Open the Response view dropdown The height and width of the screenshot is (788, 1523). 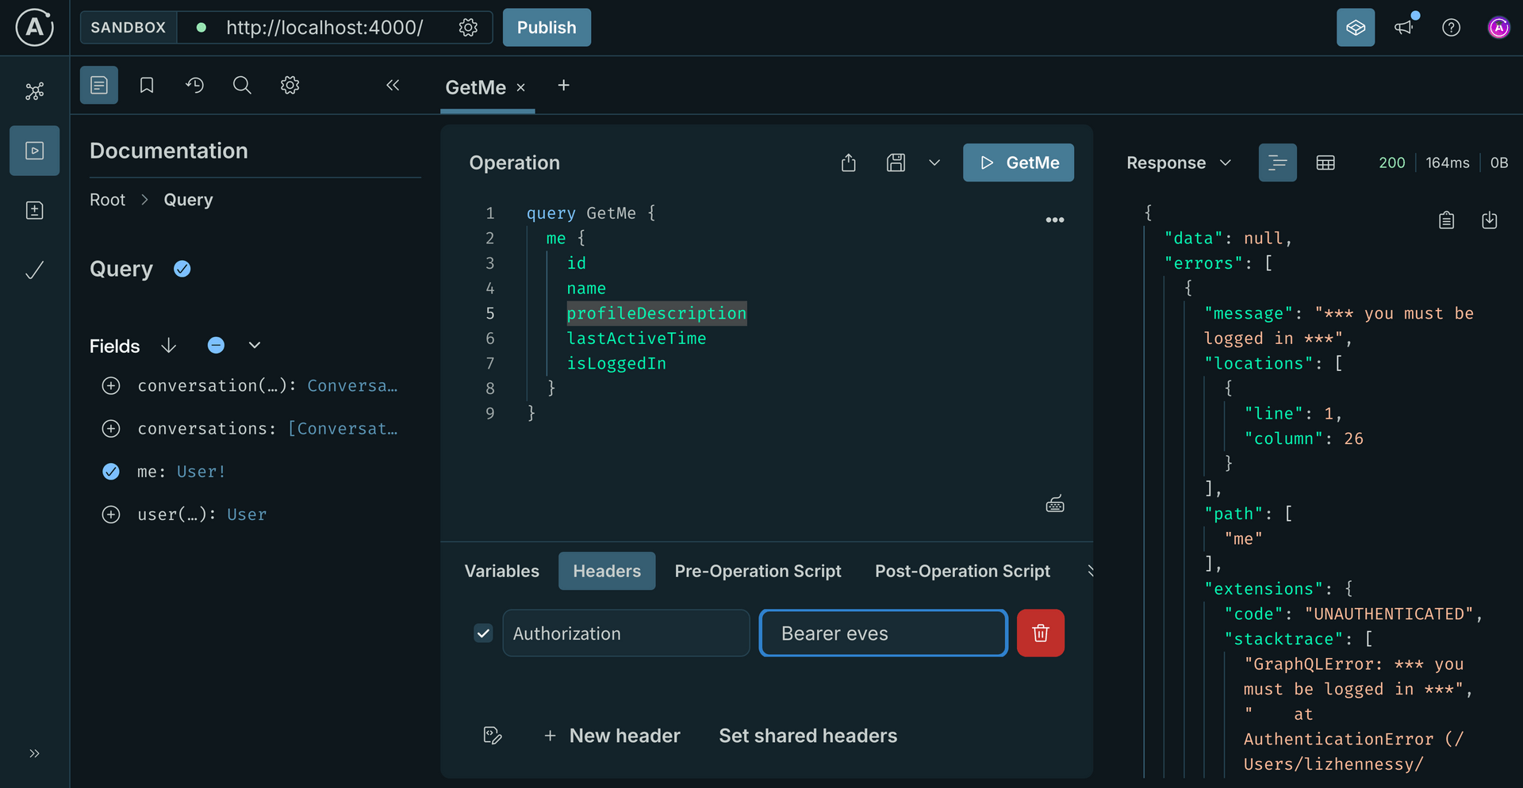tap(1226, 163)
